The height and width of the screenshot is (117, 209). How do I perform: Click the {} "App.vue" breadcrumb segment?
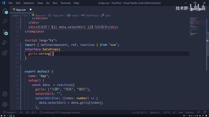[56, 15]
